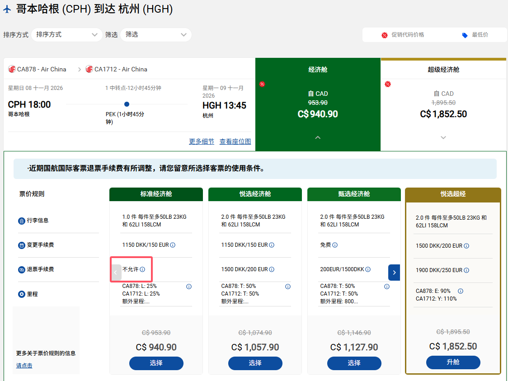Viewport: 508px width, 381px height.
Task: Click the Air China logo for CA1712
Action: tap(89, 69)
